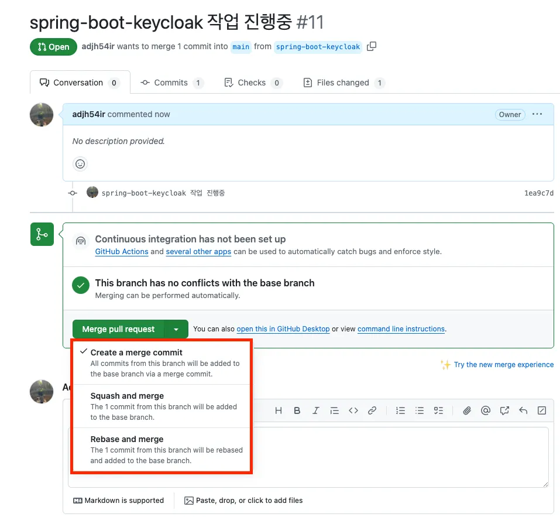The width and height of the screenshot is (560, 517).
Task: Copy the head branch name icon
Action: (372, 46)
